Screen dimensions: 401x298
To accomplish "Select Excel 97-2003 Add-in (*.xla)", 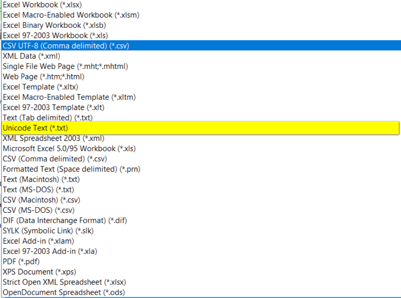I will coord(201,251).
